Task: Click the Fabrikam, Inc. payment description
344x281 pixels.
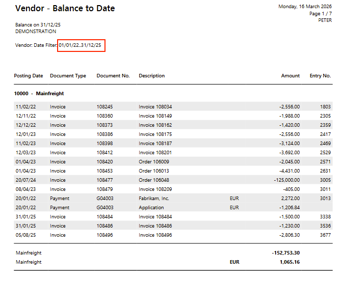Action: coord(155,199)
